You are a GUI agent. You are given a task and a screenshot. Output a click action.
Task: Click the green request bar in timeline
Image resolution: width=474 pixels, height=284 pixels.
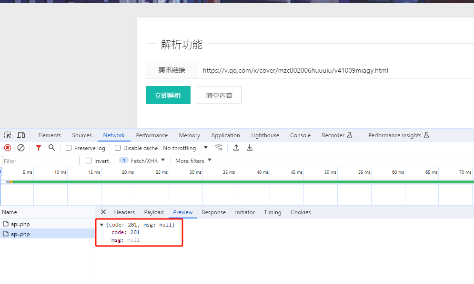(x=243, y=182)
